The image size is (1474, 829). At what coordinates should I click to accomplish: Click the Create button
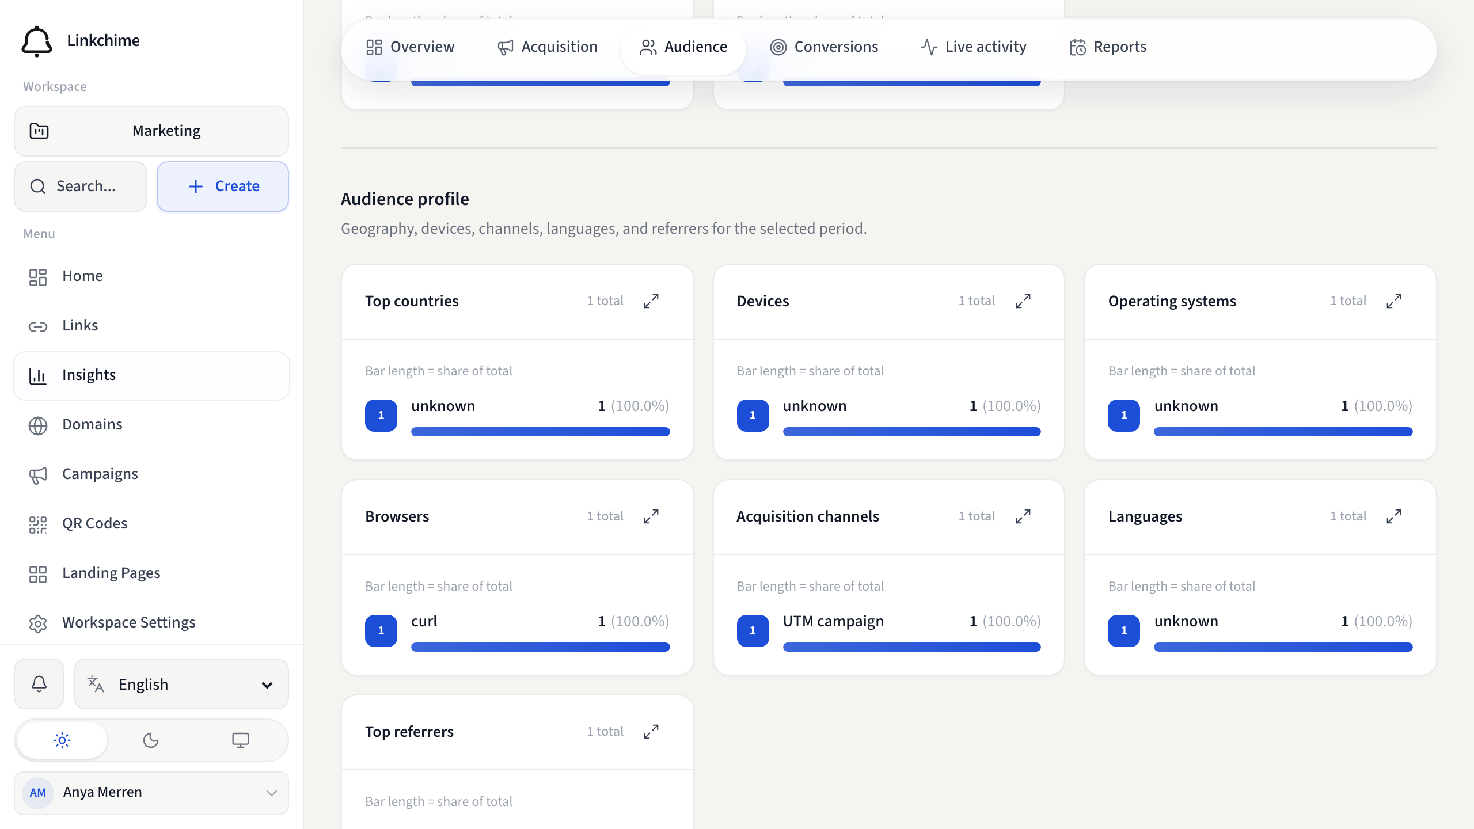pos(223,187)
